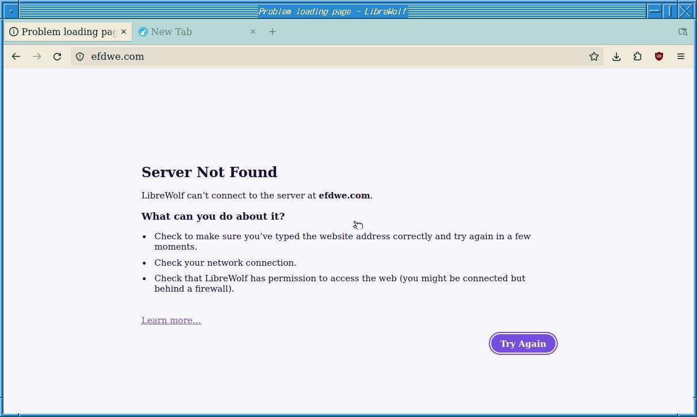
Task: Open the uBlock Origin extension
Action: pos(659,56)
